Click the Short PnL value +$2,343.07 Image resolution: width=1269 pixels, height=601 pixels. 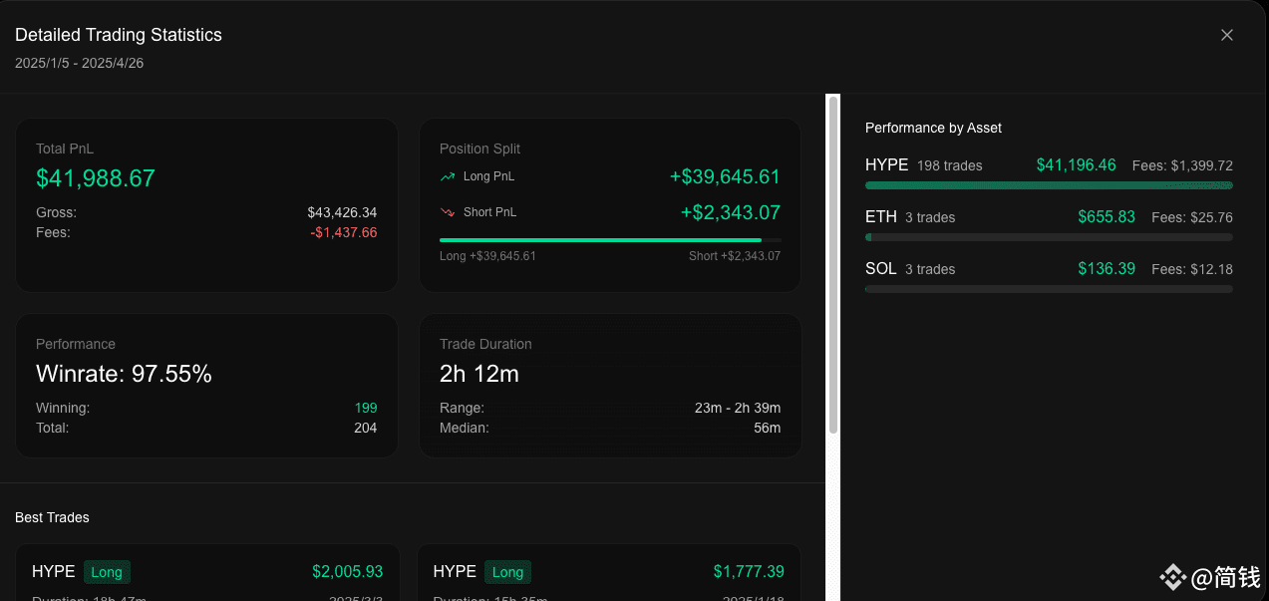731,212
